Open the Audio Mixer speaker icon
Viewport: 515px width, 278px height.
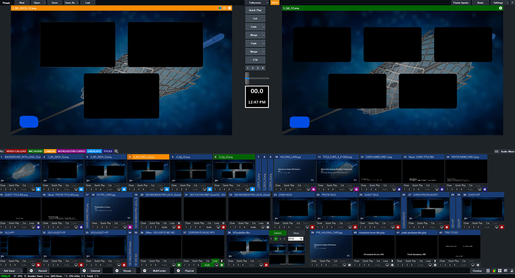point(496,151)
